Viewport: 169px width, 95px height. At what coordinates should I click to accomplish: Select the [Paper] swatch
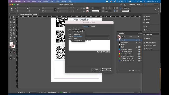click(x=129, y=45)
